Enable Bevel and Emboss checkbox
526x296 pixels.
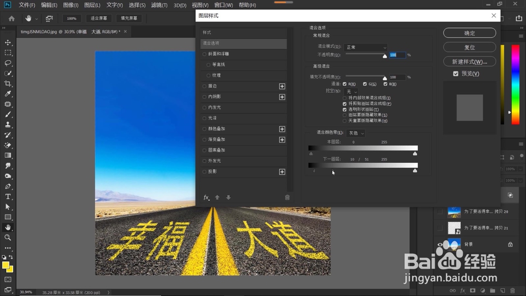click(204, 54)
